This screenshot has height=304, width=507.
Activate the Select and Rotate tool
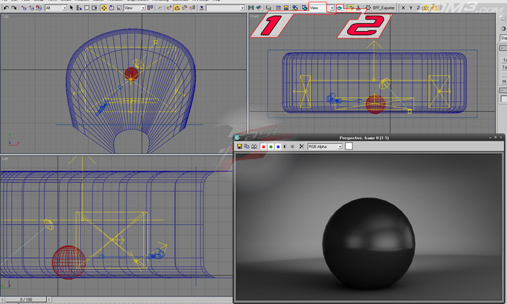(113, 8)
